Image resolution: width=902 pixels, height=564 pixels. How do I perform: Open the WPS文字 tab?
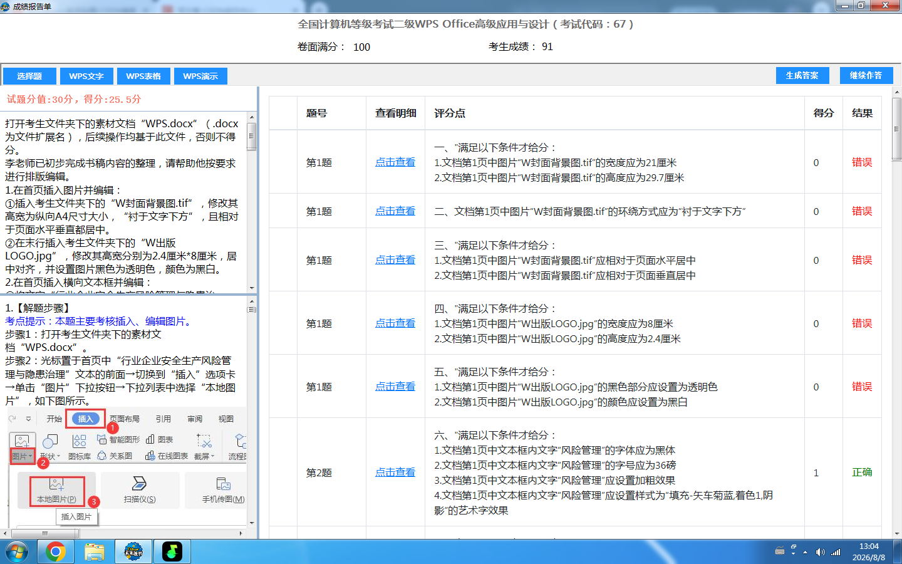pos(86,76)
